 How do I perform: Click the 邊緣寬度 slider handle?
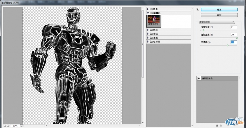click(204, 30)
